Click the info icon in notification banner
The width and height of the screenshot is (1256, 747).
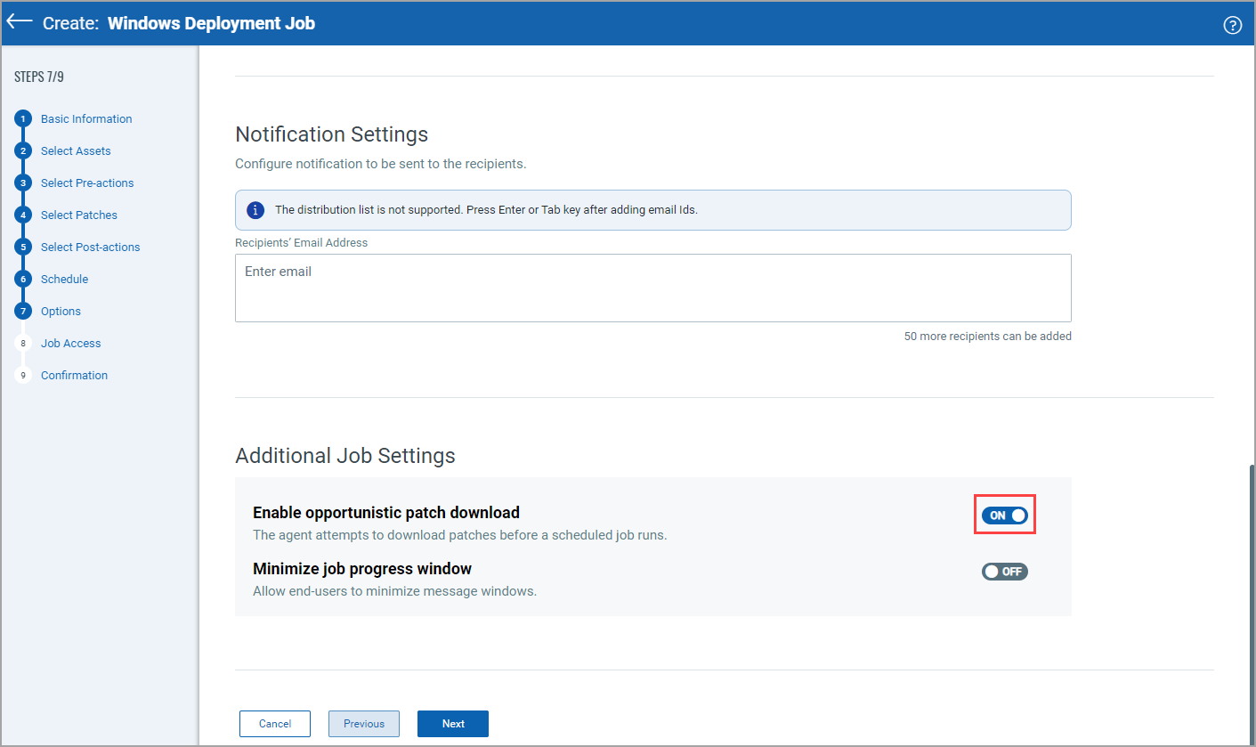(255, 210)
